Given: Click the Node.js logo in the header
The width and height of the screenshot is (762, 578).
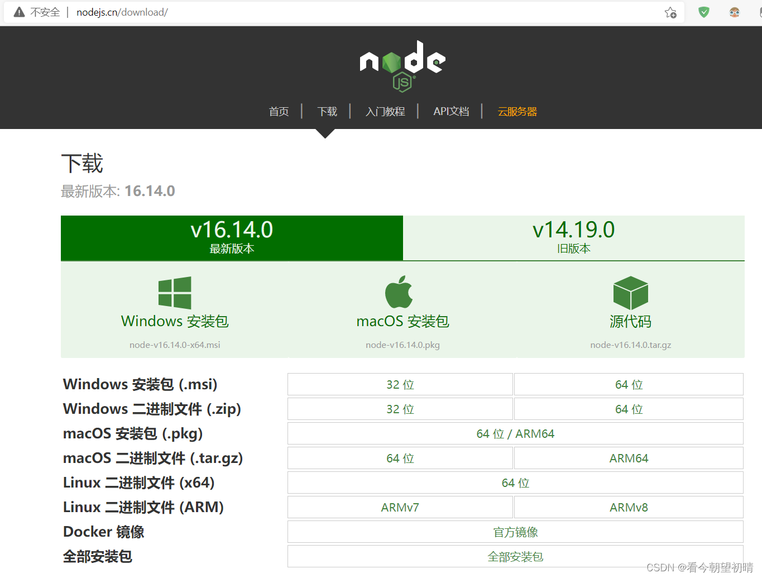Looking at the screenshot, I should (402, 66).
